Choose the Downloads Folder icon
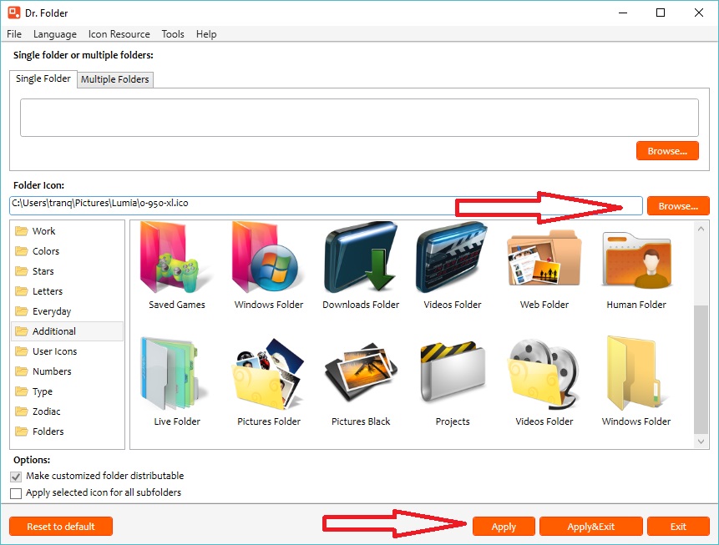The height and width of the screenshot is (545, 719). tap(360, 259)
